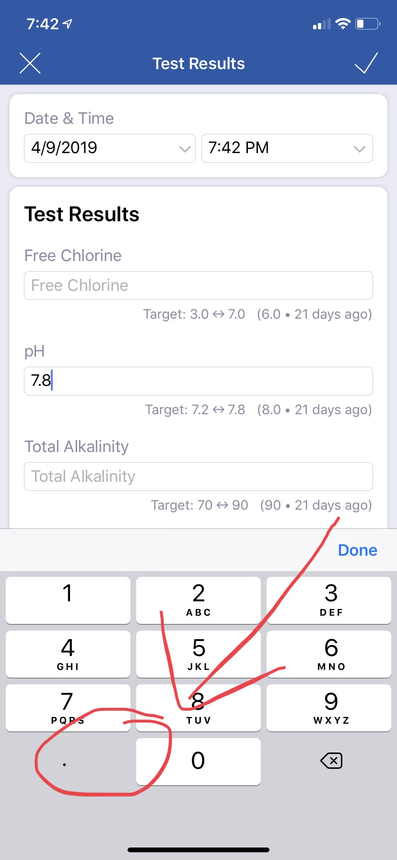Image resolution: width=397 pixels, height=860 pixels.
Task: Tap number key 6 MNO
Action: 329,654
